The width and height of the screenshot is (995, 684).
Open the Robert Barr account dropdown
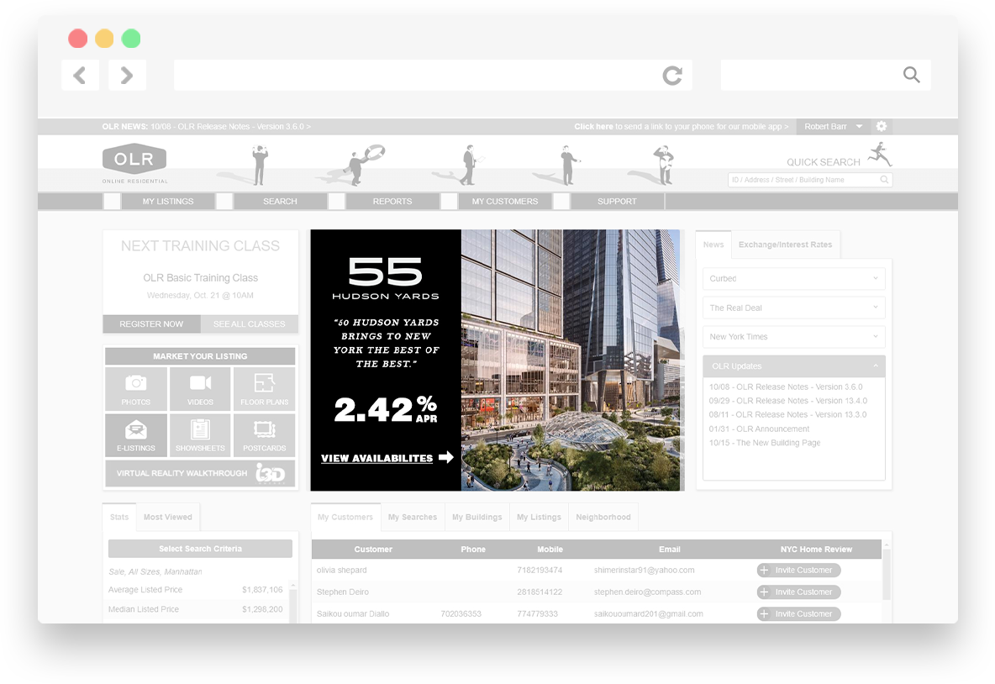[833, 126]
